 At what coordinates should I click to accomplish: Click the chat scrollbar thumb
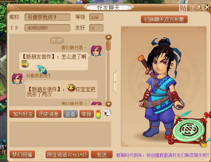(108, 45)
